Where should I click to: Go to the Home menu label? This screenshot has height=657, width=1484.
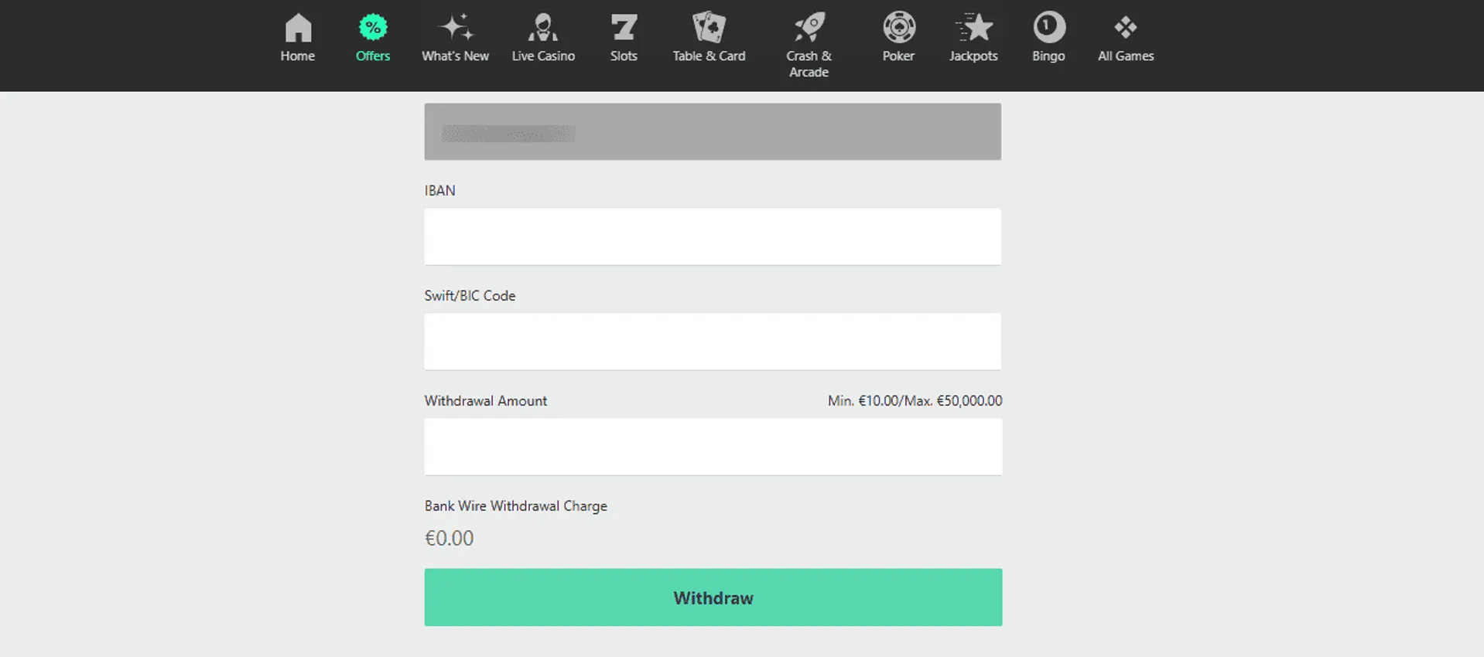click(x=298, y=56)
